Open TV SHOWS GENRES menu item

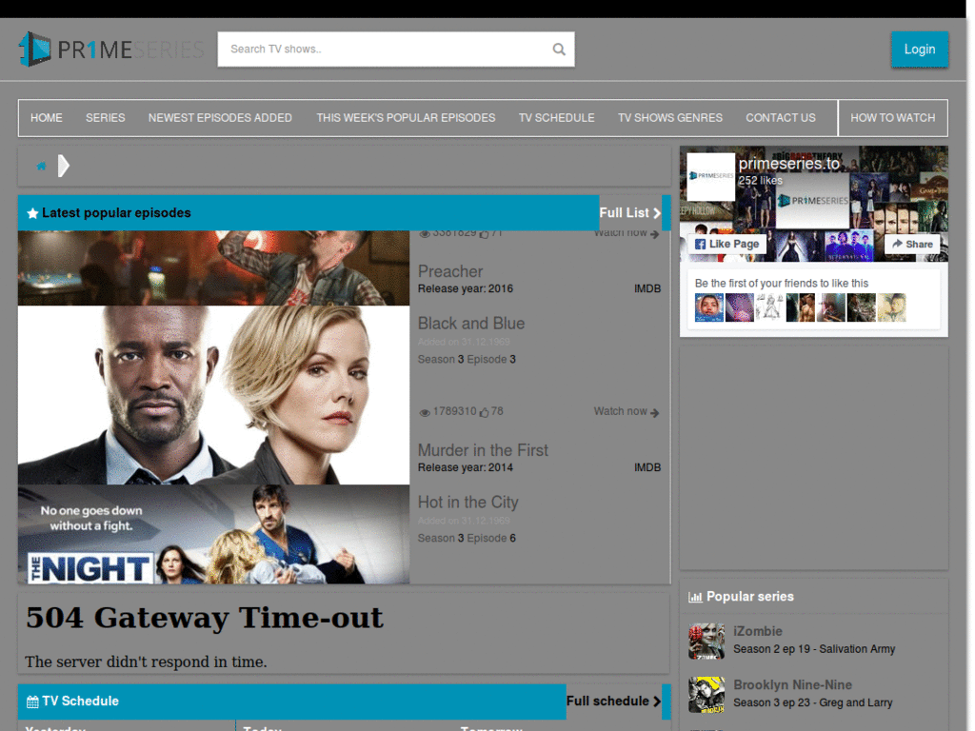pyautogui.click(x=669, y=118)
